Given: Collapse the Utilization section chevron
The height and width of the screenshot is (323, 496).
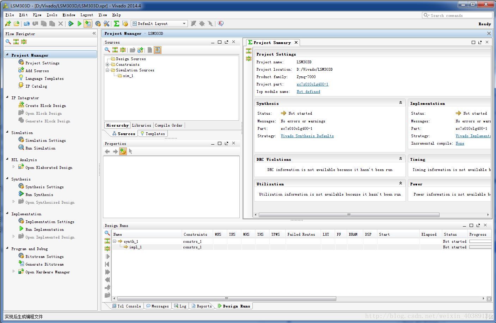Looking at the screenshot, I should click(400, 183).
